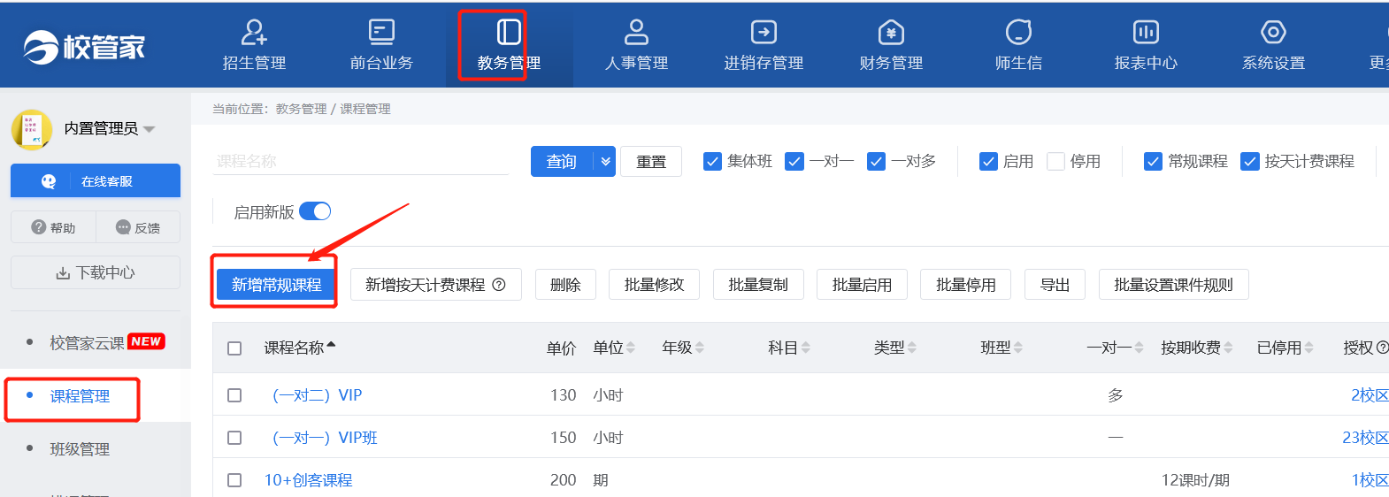This screenshot has width=1389, height=497.
Task: Open the 人事管理 navigation icon
Action: (x=636, y=33)
